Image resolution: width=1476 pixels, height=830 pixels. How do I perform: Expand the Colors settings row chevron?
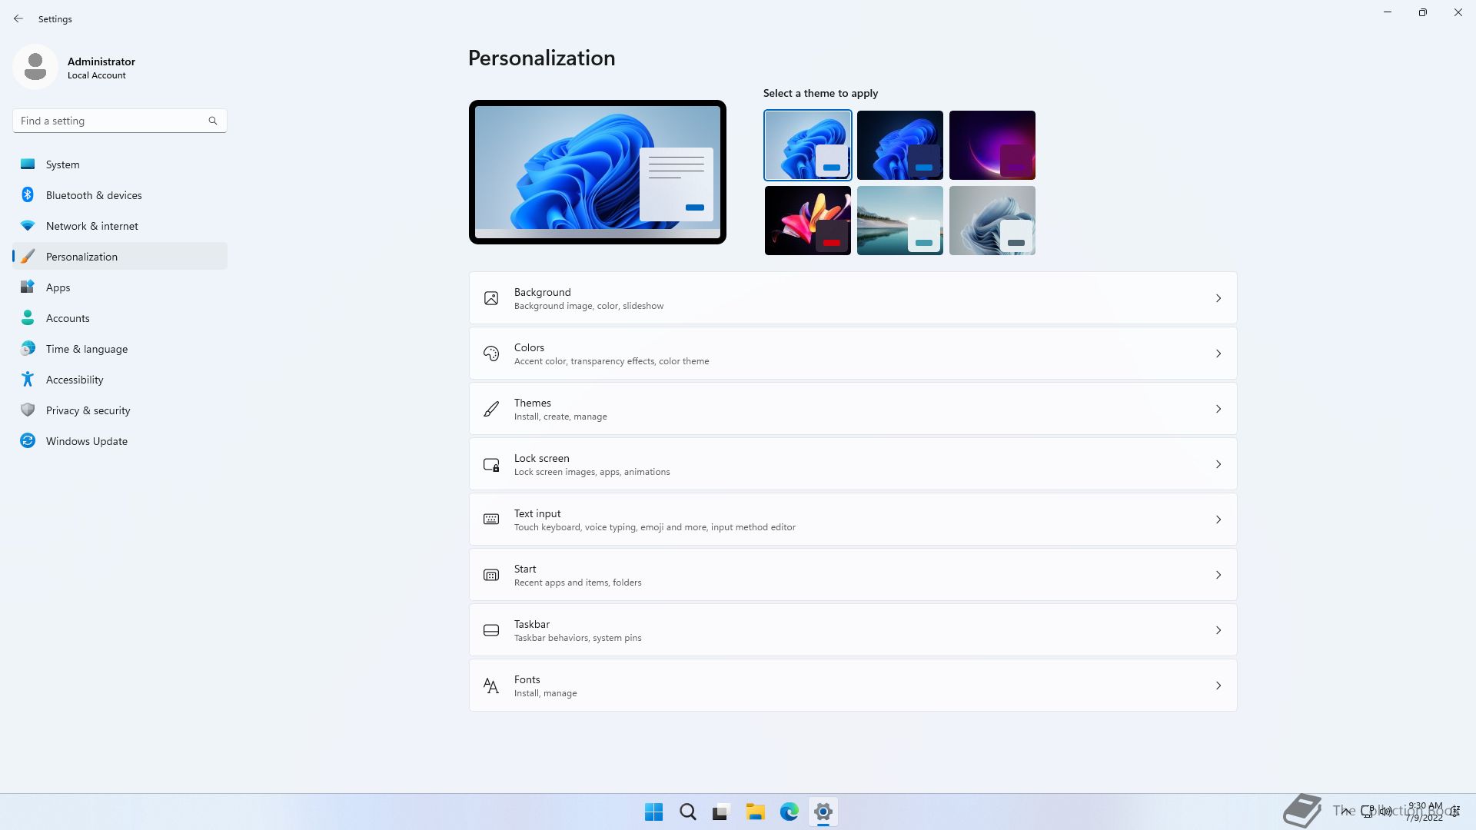[x=1218, y=354]
